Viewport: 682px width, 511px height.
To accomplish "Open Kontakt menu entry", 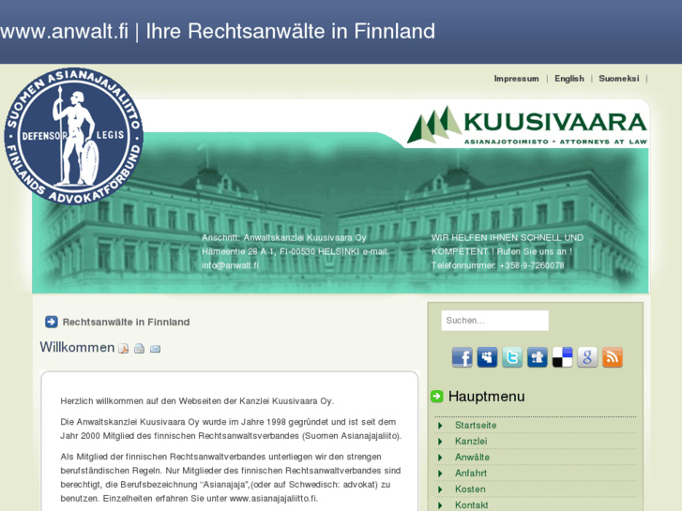I will [472, 505].
